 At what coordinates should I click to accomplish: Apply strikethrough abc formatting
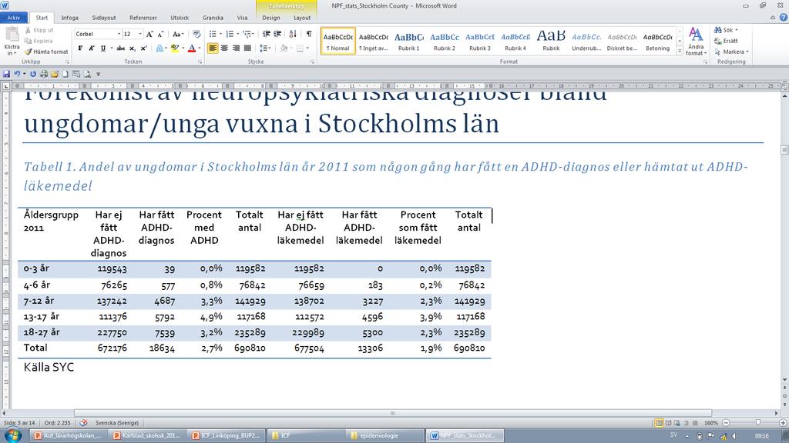click(120, 48)
